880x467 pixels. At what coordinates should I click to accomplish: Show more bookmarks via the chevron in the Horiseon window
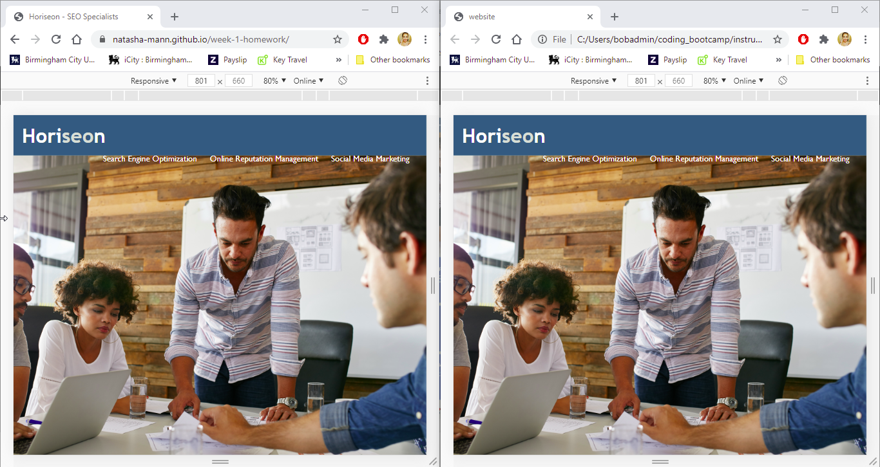[339, 60]
